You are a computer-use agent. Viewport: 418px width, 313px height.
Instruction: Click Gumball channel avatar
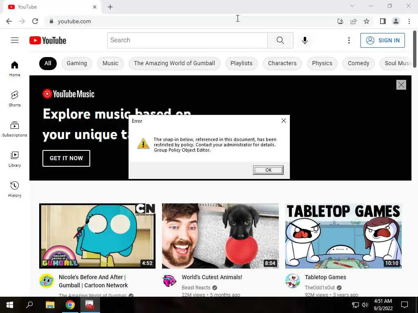coord(47,281)
